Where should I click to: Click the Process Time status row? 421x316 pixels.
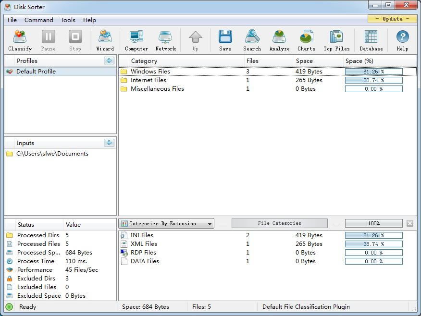61,261
